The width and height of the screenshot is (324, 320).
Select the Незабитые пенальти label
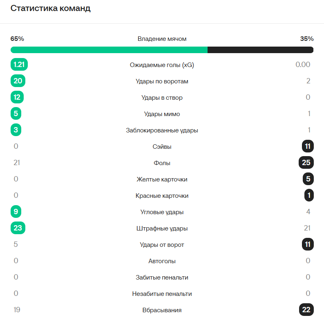(162, 294)
